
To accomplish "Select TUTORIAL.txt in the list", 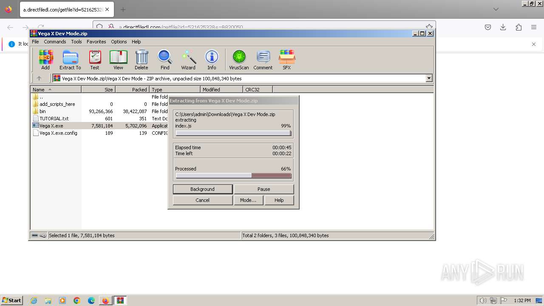I will click(54, 119).
